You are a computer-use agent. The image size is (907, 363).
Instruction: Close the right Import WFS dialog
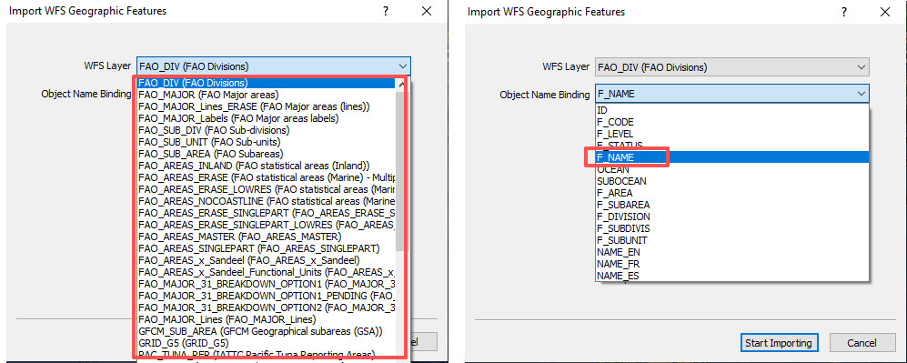[x=885, y=12]
